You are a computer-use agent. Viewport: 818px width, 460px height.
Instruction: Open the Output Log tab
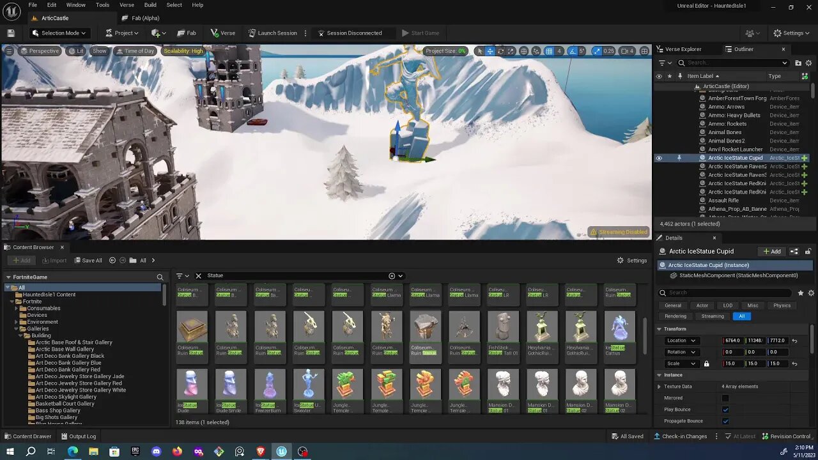(x=78, y=436)
